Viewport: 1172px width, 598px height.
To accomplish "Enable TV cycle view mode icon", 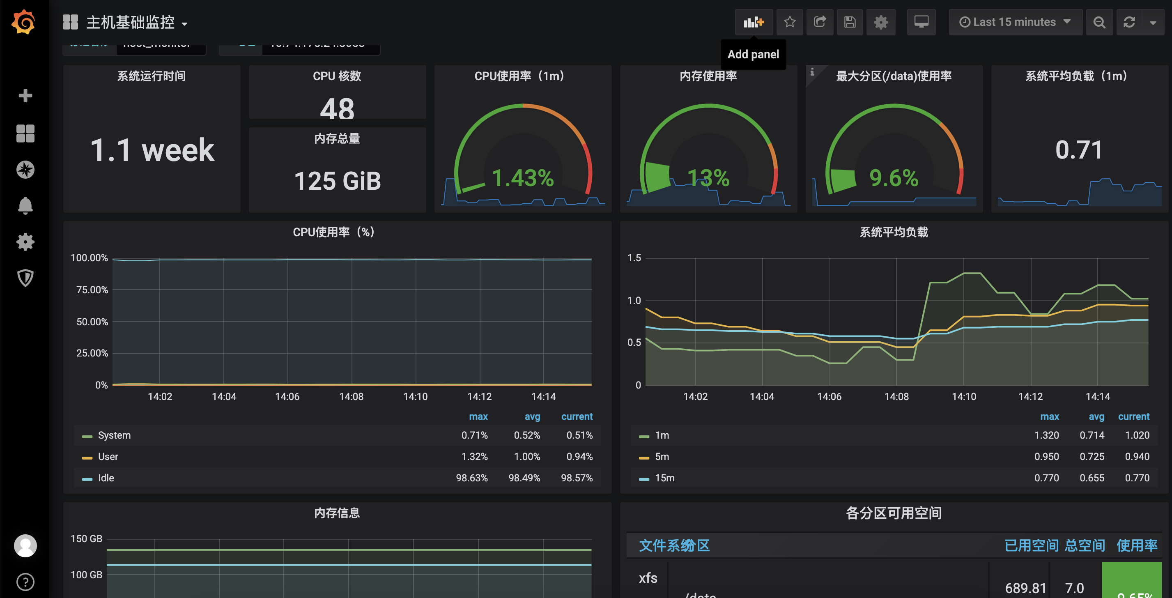I will (921, 22).
